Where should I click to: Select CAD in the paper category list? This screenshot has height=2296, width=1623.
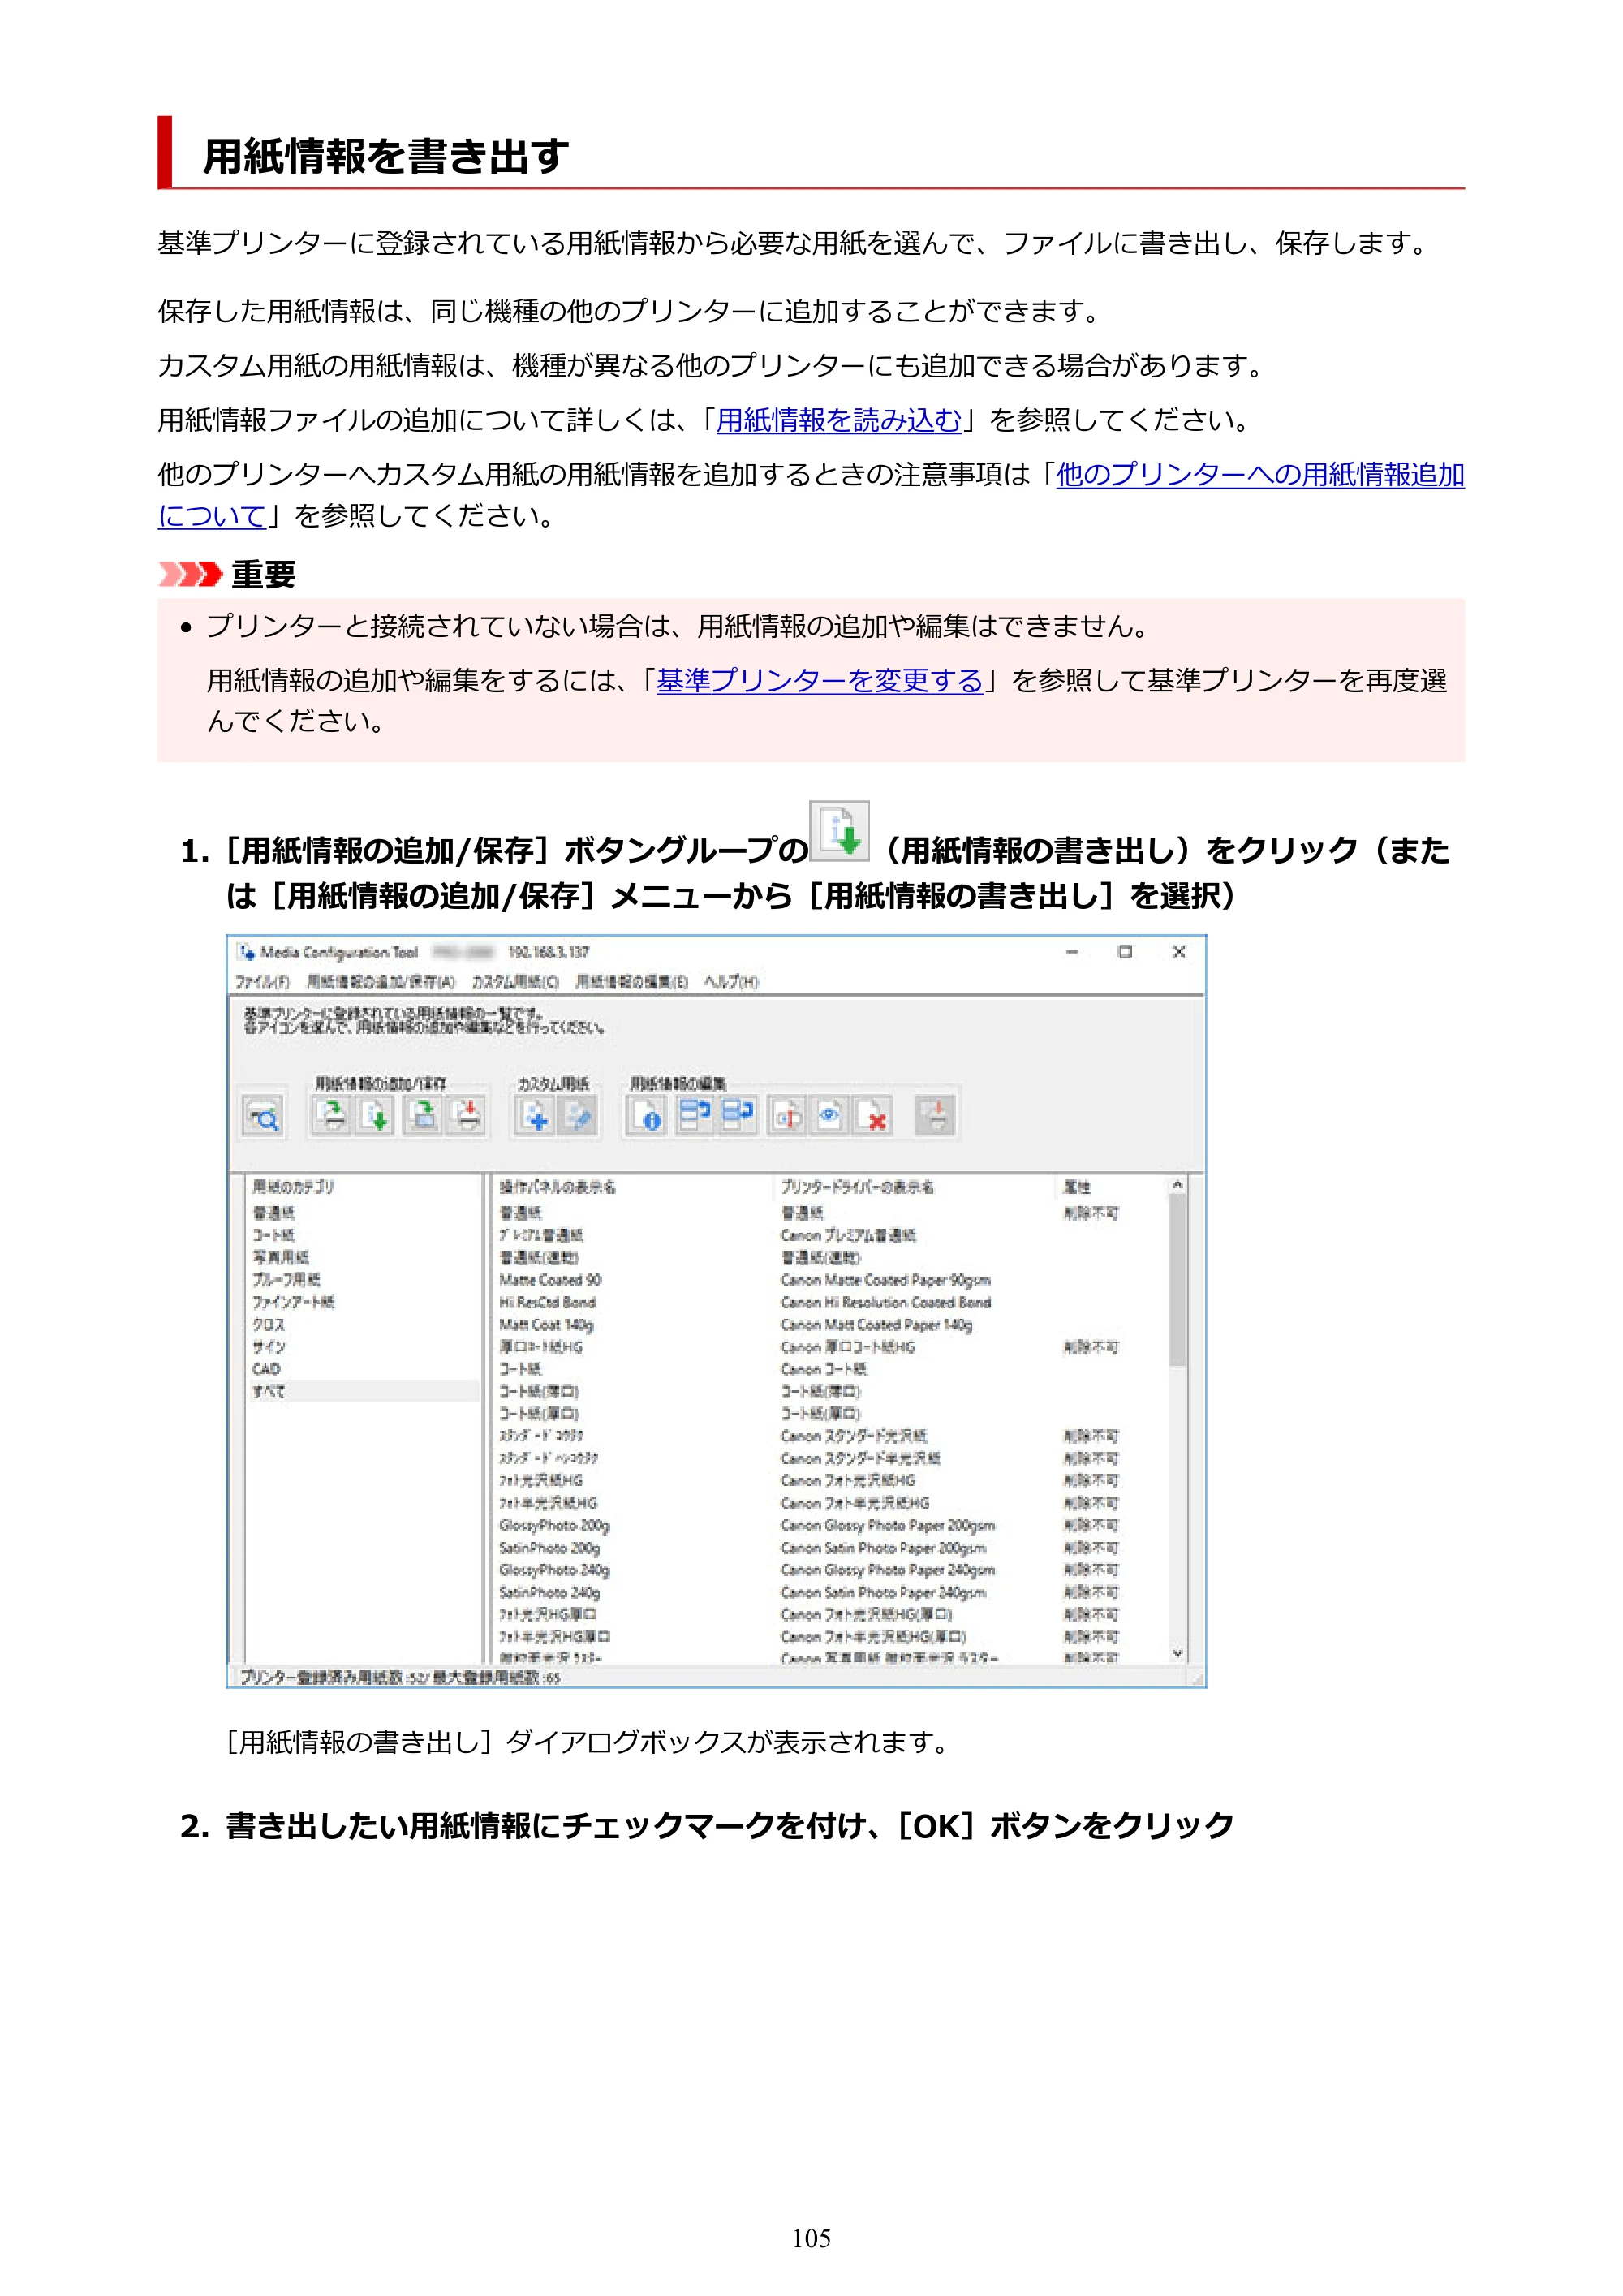[266, 1369]
